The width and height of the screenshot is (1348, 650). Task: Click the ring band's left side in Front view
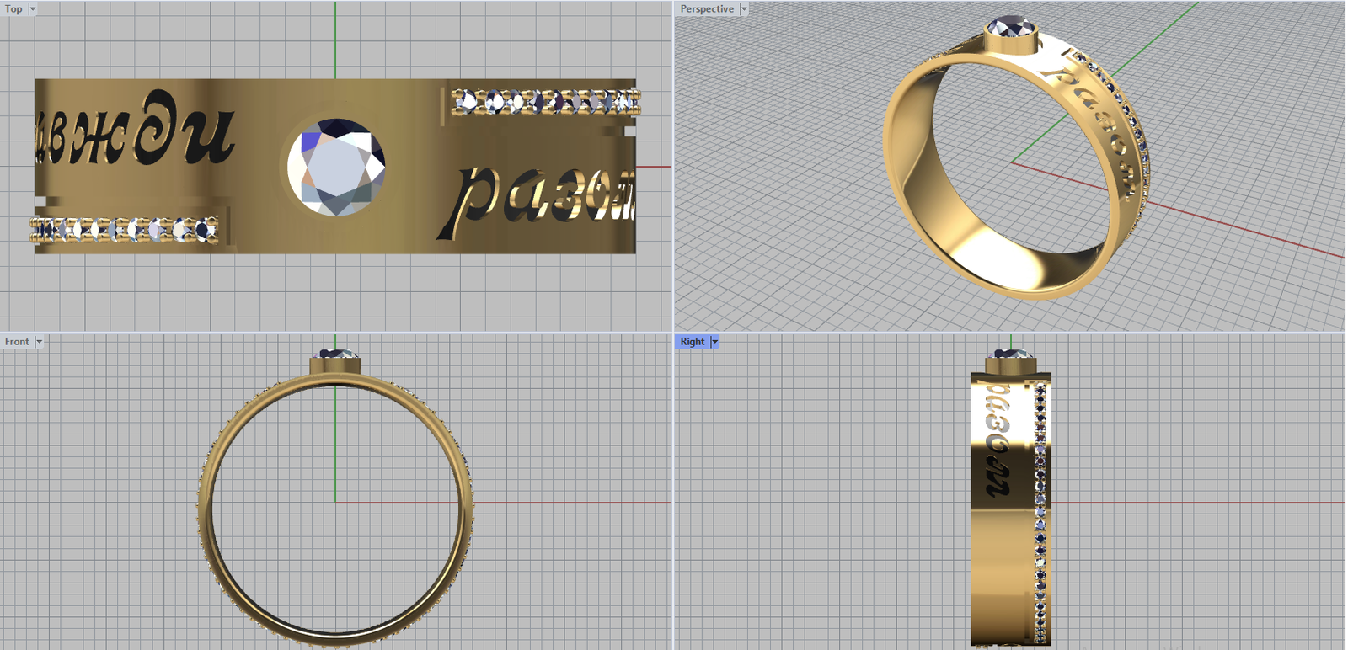pos(205,505)
